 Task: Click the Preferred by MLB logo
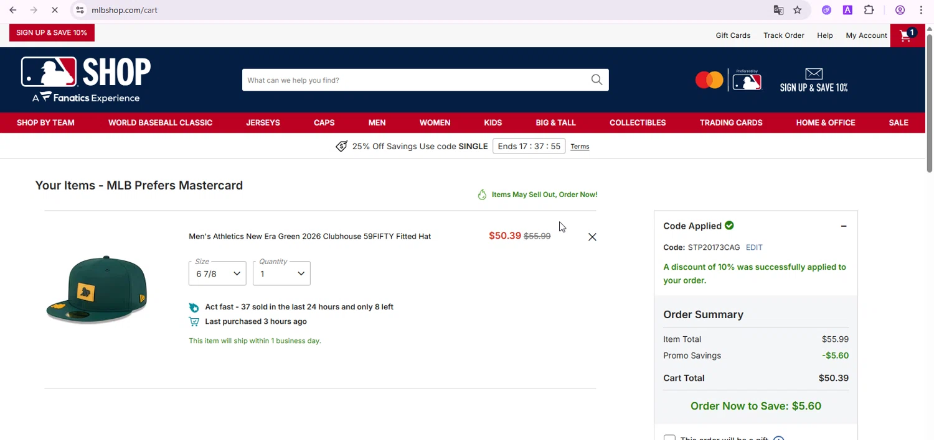(747, 80)
